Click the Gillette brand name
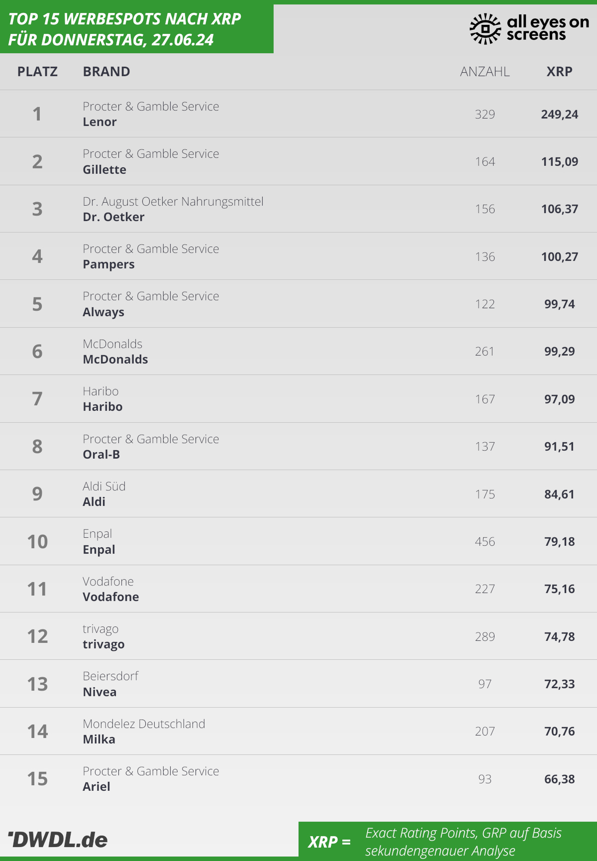Screen dimensions: 597x861 [x=104, y=170]
